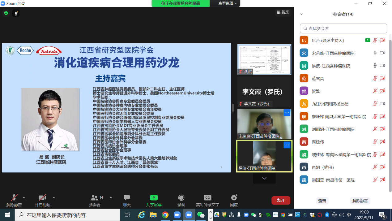Click 后台 green screen-sharing indicator icon
Image resolution: width=392 pixels, height=221 pixels.
point(368,40)
